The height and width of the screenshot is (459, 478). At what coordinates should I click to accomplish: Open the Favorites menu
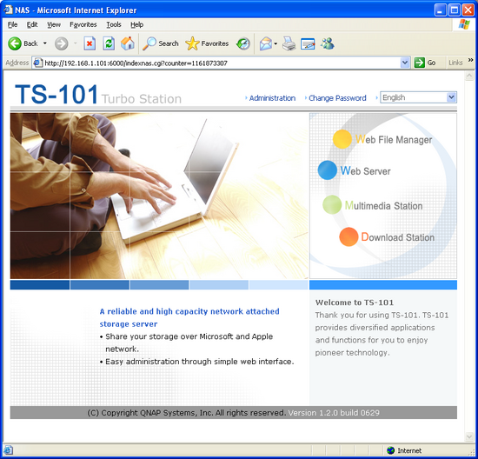click(x=83, y=24)
